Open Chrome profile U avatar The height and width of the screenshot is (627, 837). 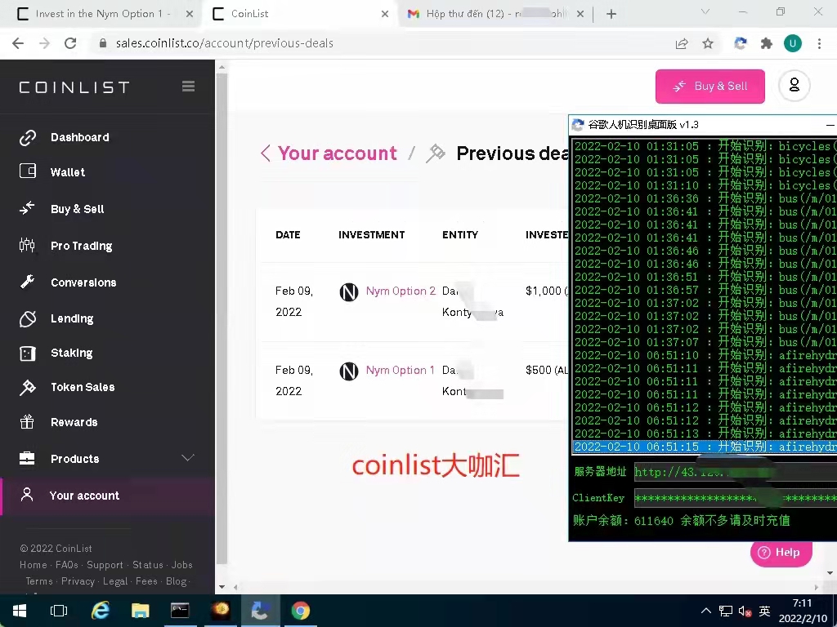coord(793,44)
